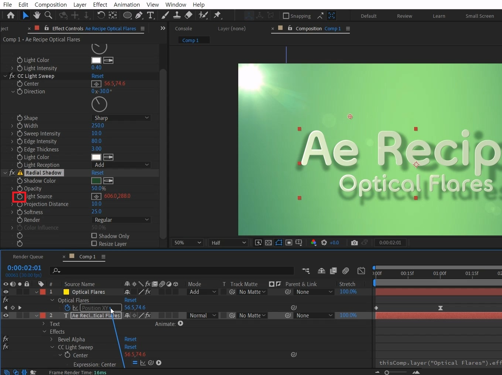The height and width of the screenshot is (375, 502).
Task: Pick the CC Light Sweep Center point
Action: (96, 84)
